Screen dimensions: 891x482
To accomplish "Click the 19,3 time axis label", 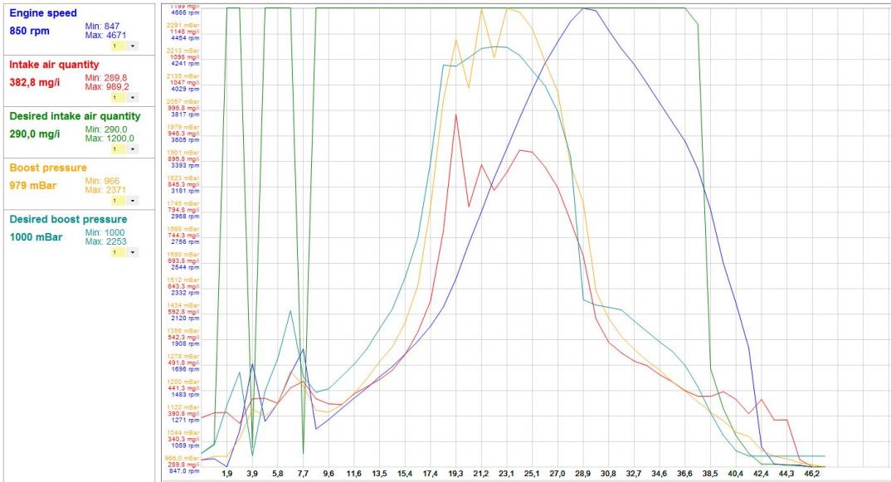I will [x=455, y=474].
